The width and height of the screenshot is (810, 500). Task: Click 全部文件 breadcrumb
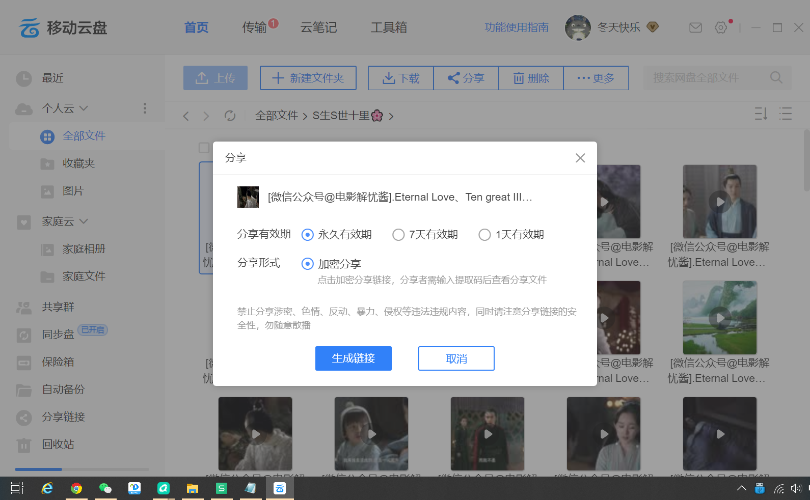[x=276, y=116]
